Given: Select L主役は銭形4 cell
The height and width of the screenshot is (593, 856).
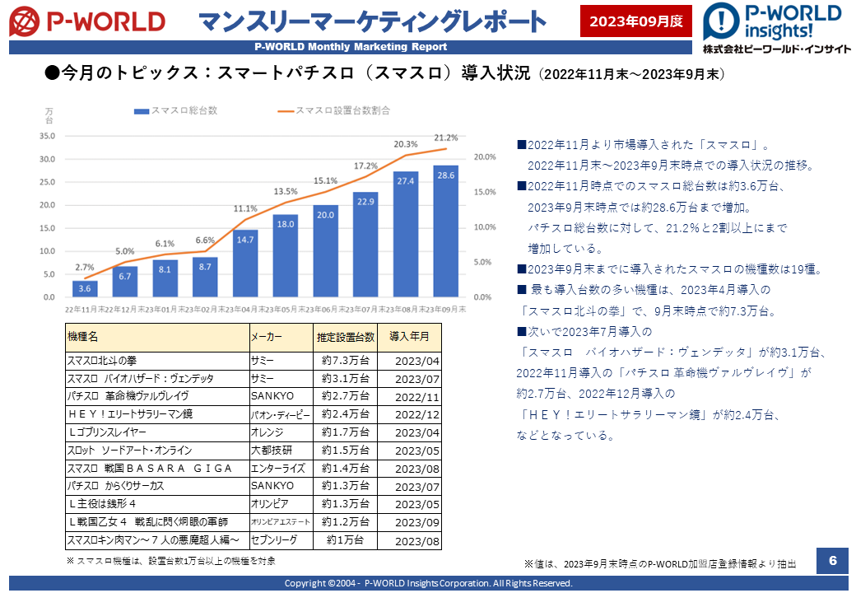Looking at the screenshot, I should click(x=157, y=504).
